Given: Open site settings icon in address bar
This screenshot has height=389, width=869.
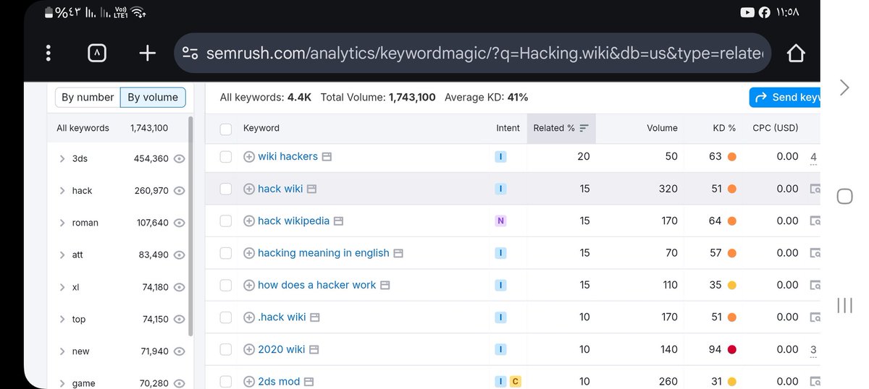Looking at the screenshot, I should click(x=190, y=53).
